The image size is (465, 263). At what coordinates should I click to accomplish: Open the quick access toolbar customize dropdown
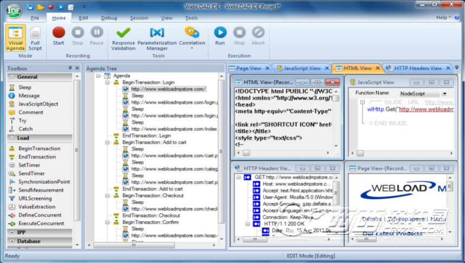[84, 7]
